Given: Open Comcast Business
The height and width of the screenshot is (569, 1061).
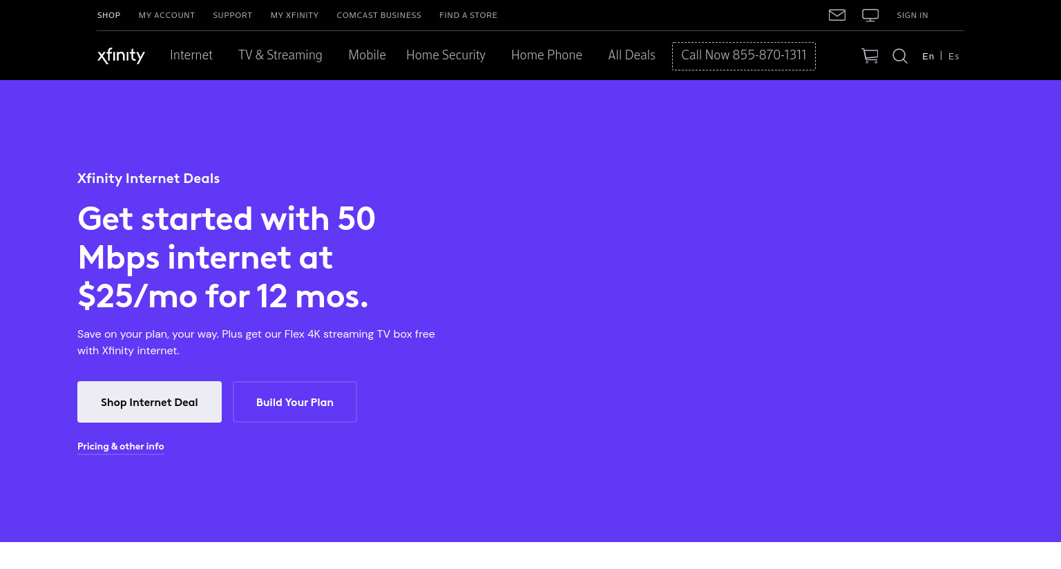Looking at the screenshot, I should pos(379,15).
